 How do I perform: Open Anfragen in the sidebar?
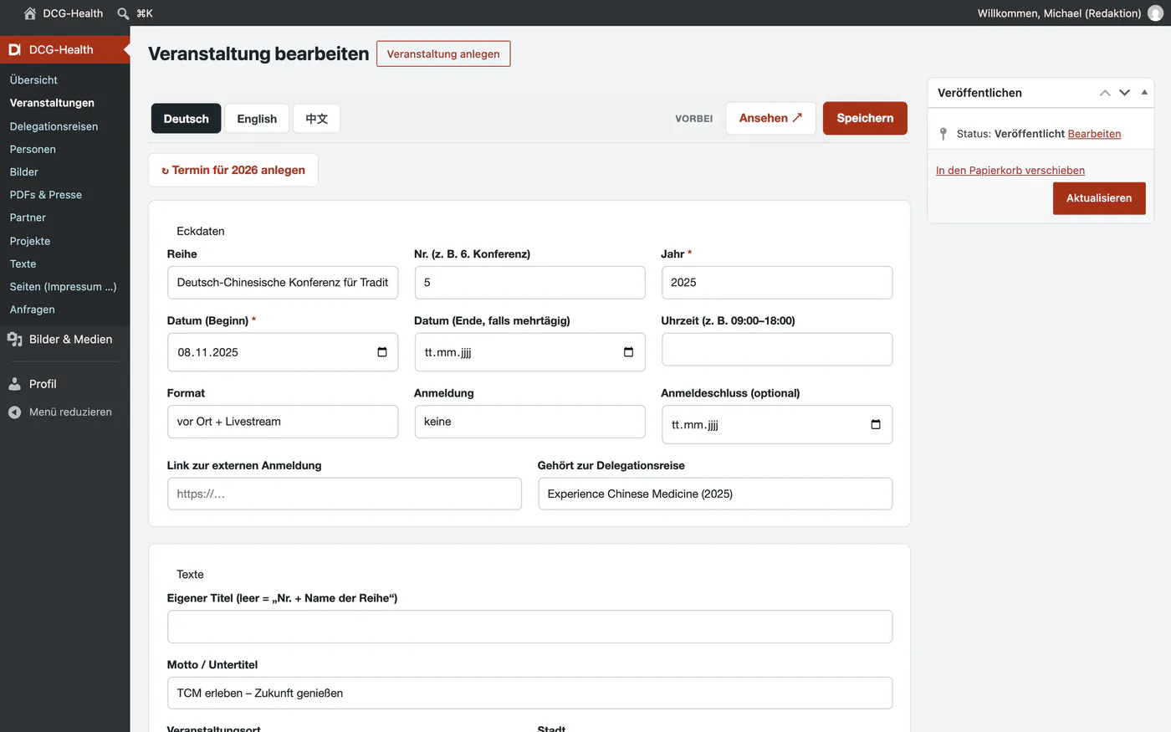point(33,310)
